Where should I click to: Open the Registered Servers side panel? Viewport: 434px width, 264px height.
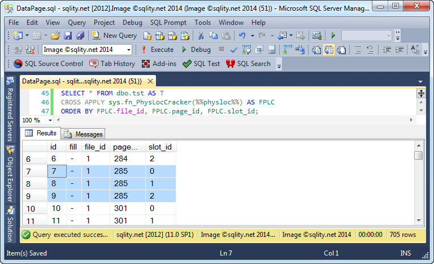coord(10,109)
